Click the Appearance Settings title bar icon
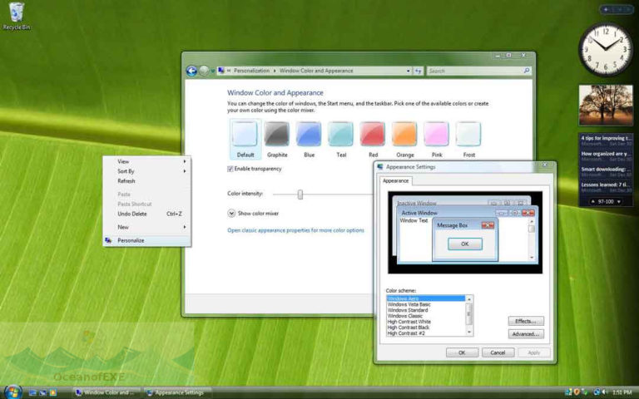Image resolution: width=639 pixels, height=399 pixels. (x=380, y=167)
